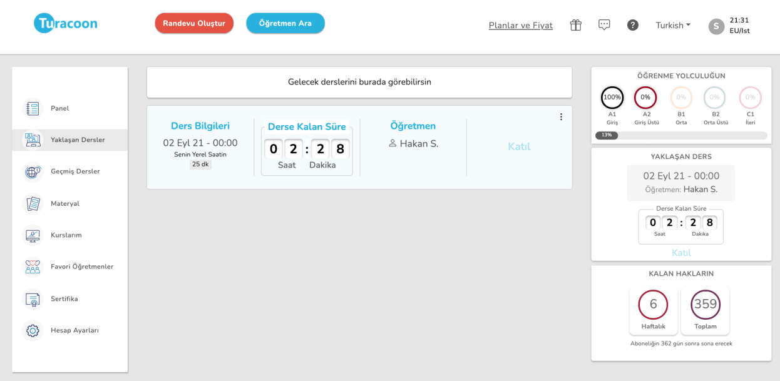Open the three-dot menu on the lesson card

pyautogui.click(x=561, y=116)
